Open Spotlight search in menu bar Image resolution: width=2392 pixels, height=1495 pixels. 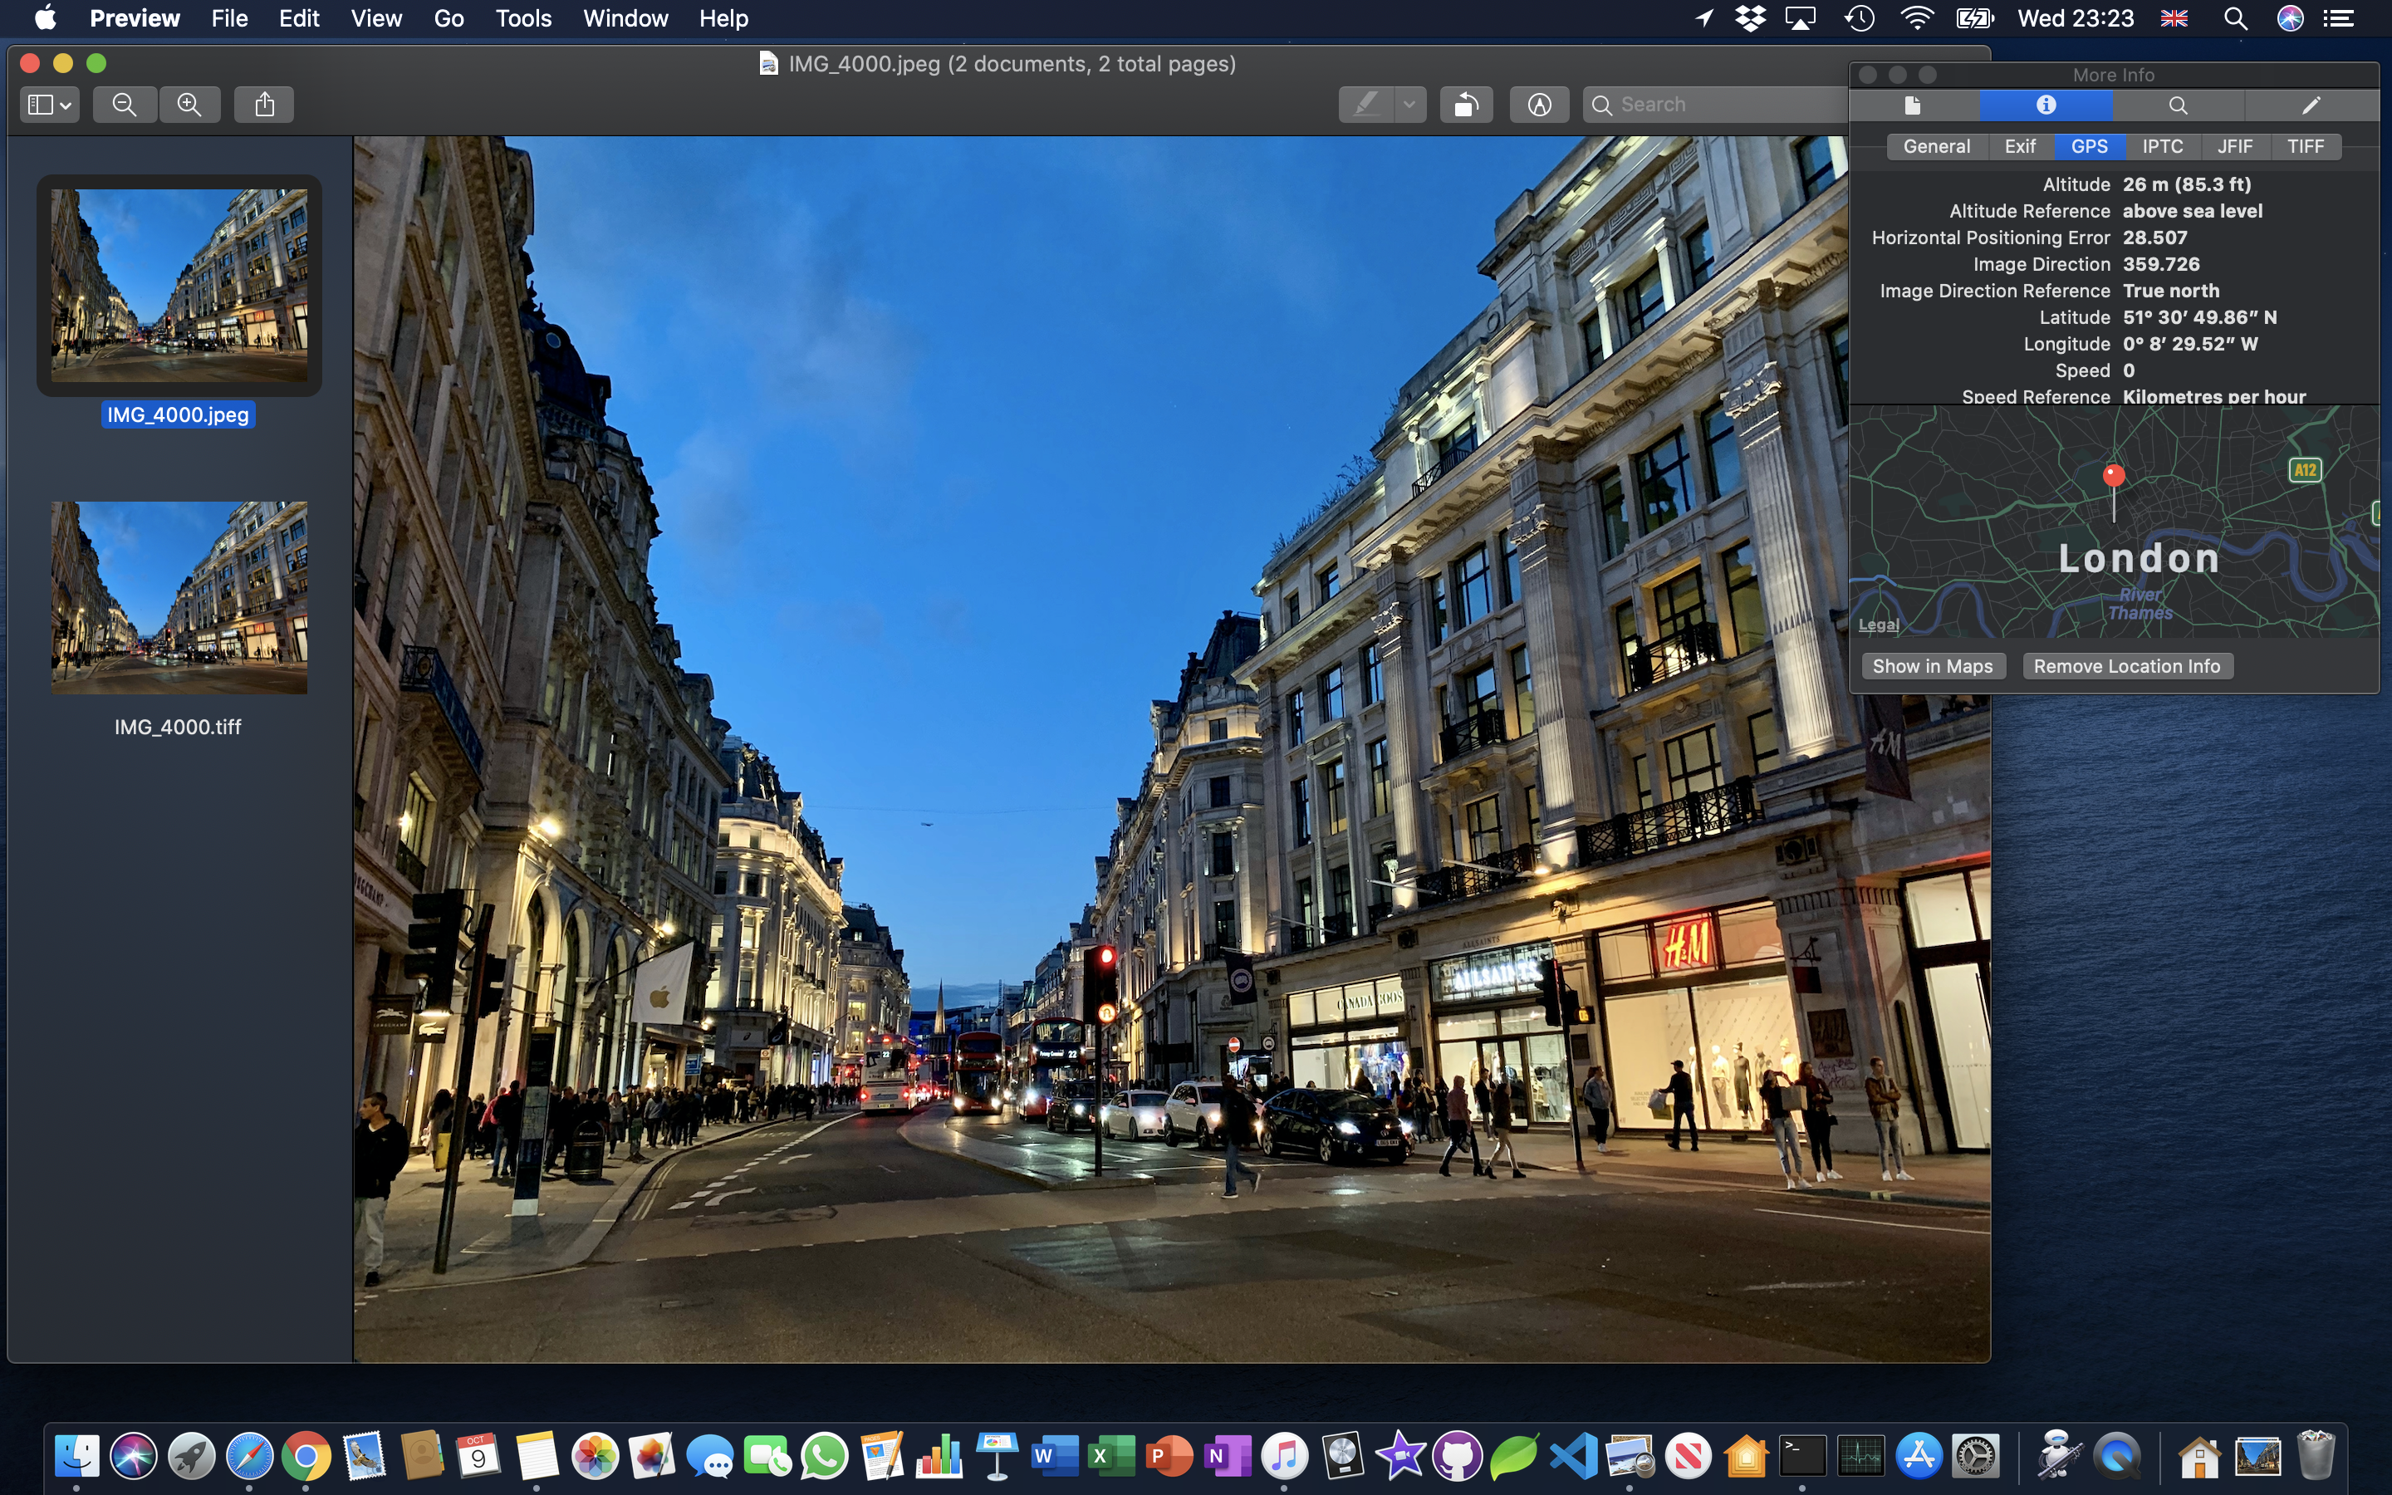(2235, 17)
